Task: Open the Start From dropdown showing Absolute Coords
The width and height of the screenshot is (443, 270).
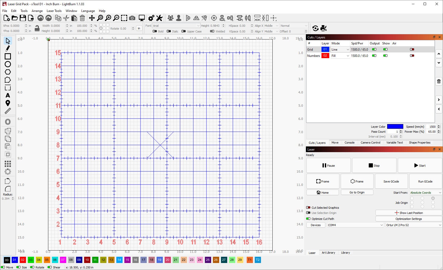Action: pos(425,192)
